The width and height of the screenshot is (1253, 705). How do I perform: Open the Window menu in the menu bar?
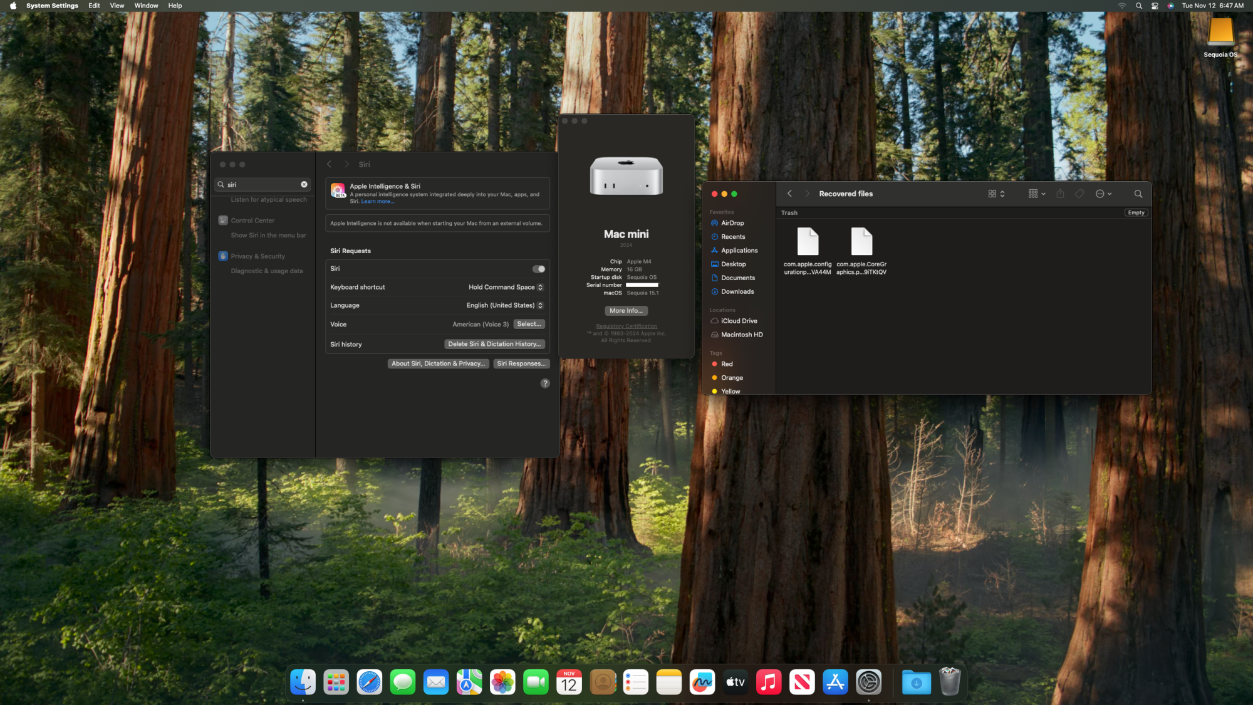pyautogui.click(x=146, y=6)
